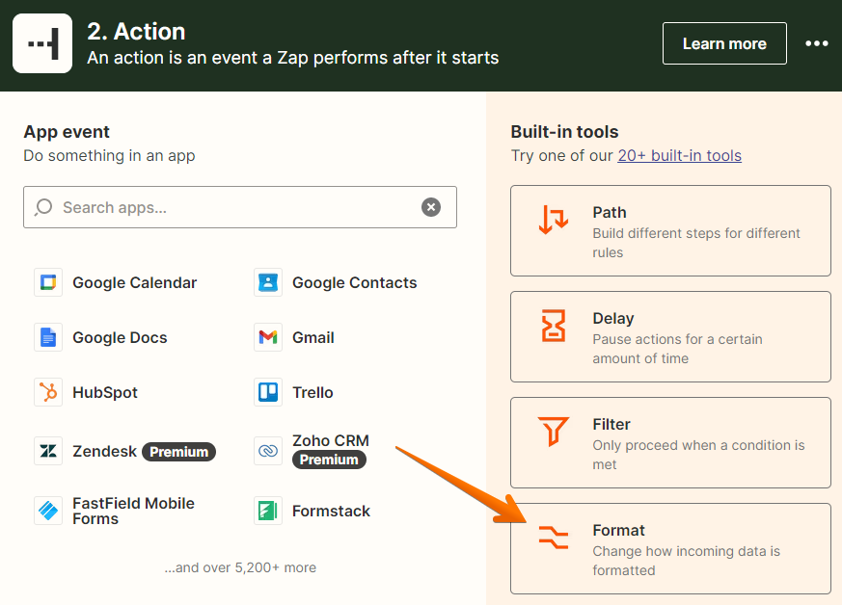Viewport: 842px width, 605px height.
Task: Choose the Delay built-in tool
Action: [x=670, y=337]
